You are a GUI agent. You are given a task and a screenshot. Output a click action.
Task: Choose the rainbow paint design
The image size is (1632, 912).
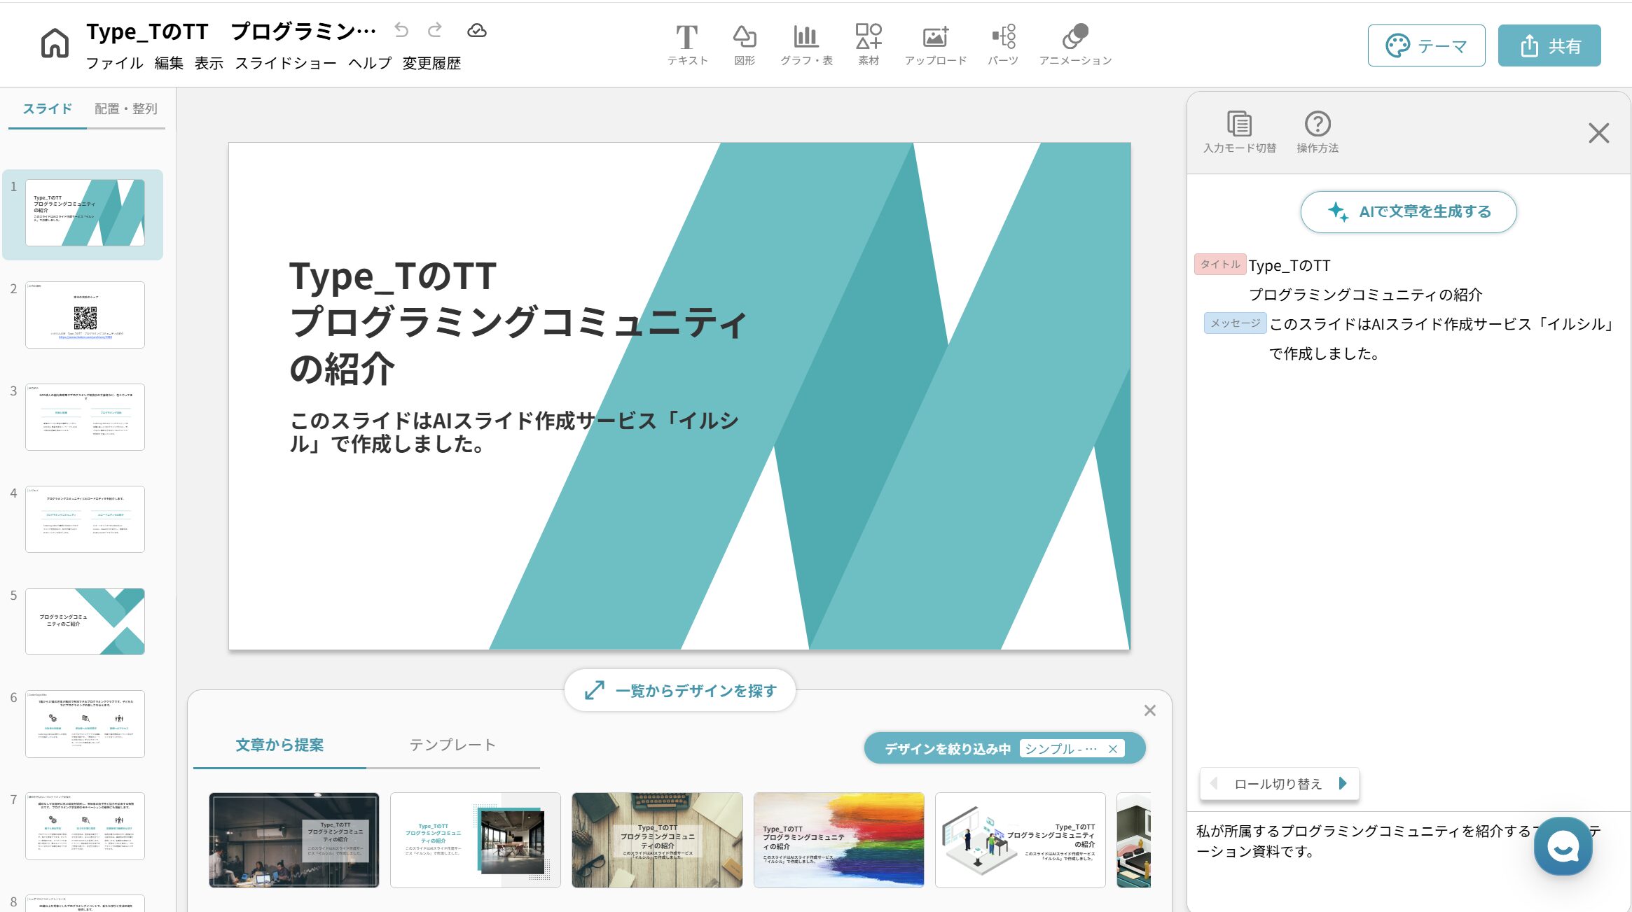coord(839,840)
